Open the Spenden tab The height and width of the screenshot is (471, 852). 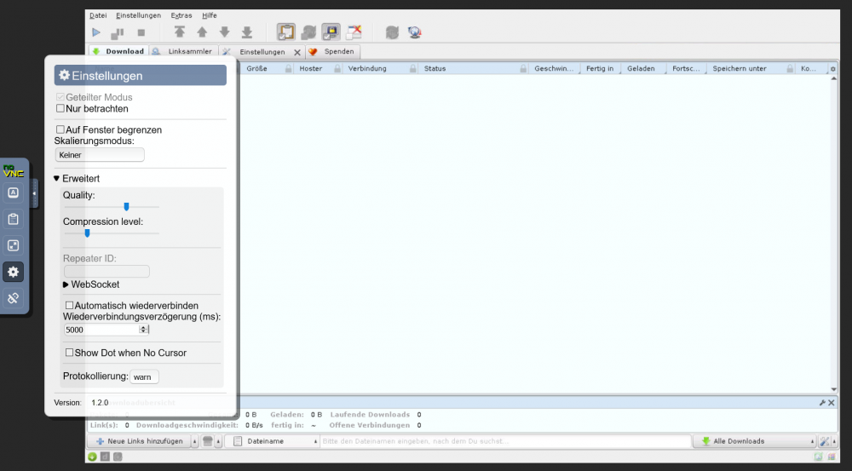pos(332,52)
